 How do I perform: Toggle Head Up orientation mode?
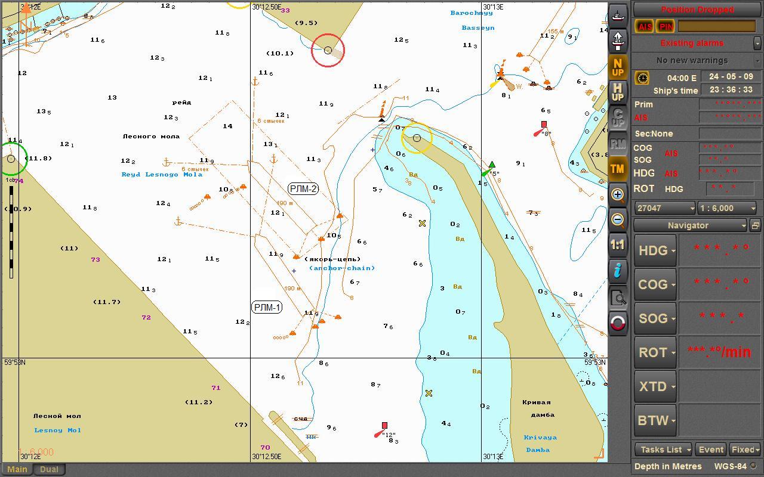(618, 92)
